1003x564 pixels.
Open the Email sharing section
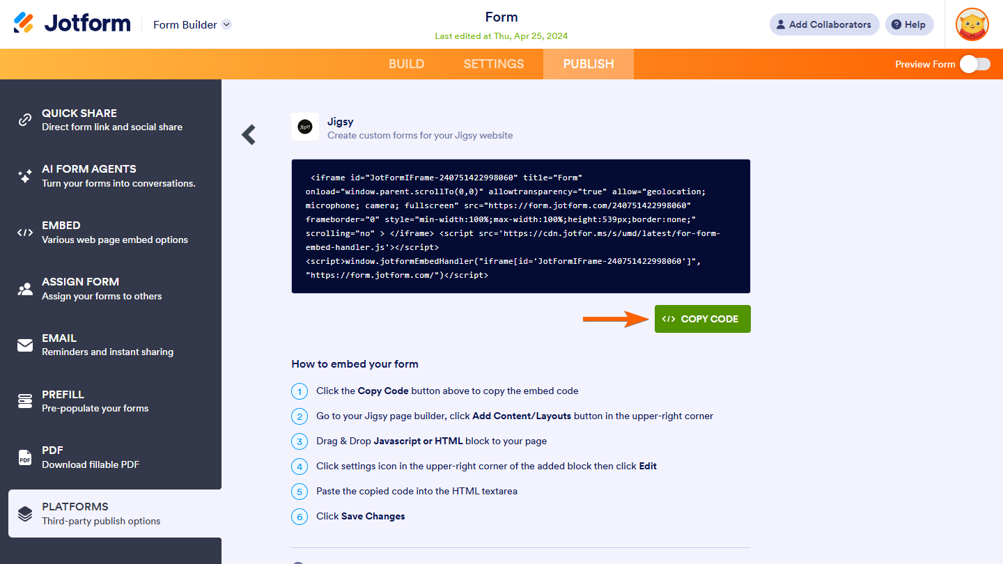(x=111, y=345)
